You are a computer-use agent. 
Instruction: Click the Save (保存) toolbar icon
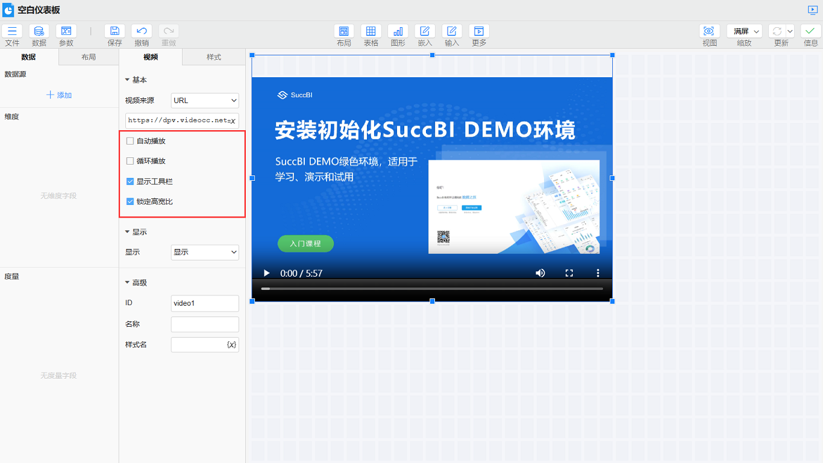[x=114, y=31]
